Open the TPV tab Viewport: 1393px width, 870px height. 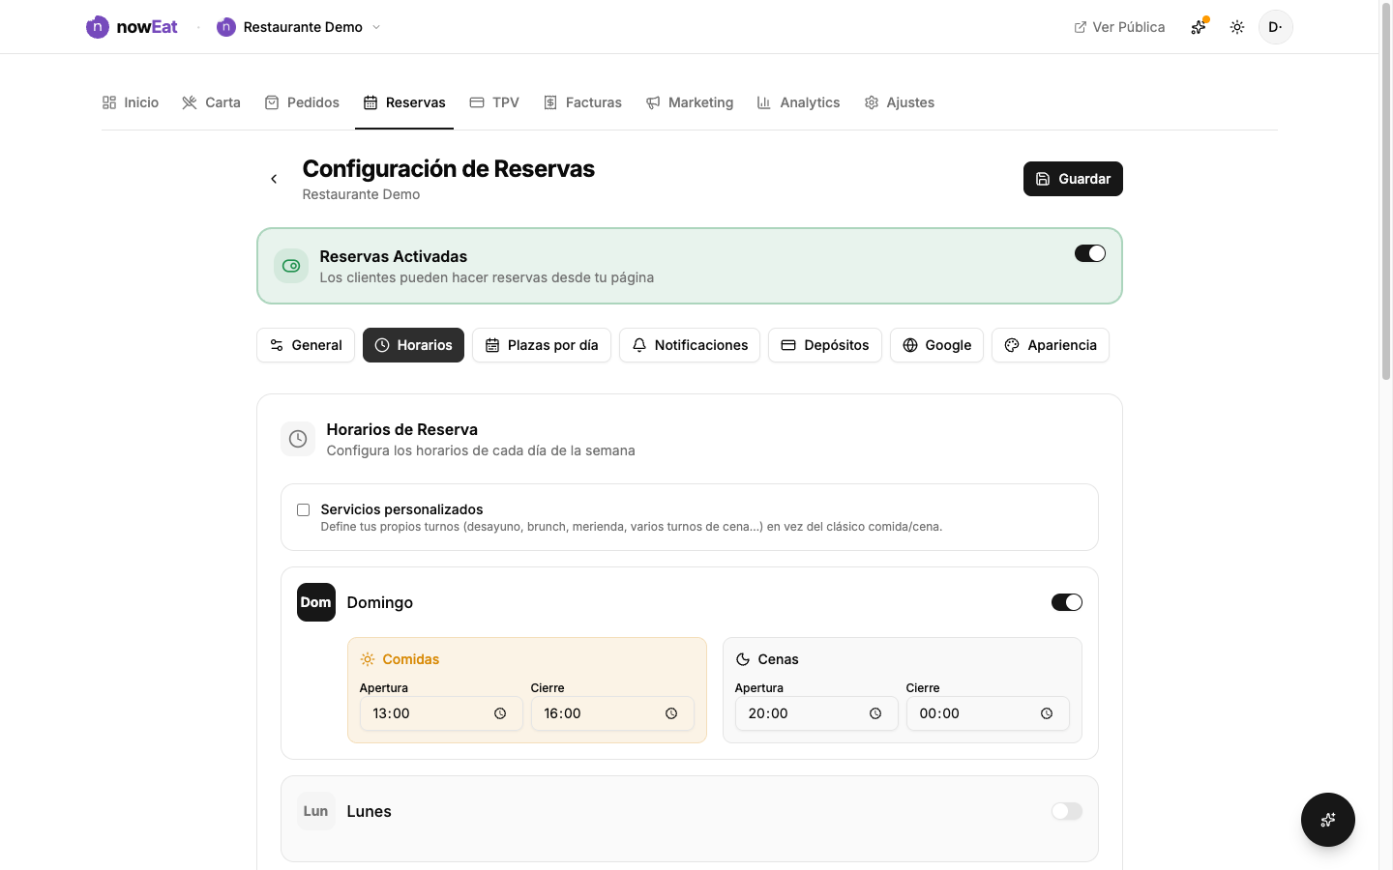point(494,102)
